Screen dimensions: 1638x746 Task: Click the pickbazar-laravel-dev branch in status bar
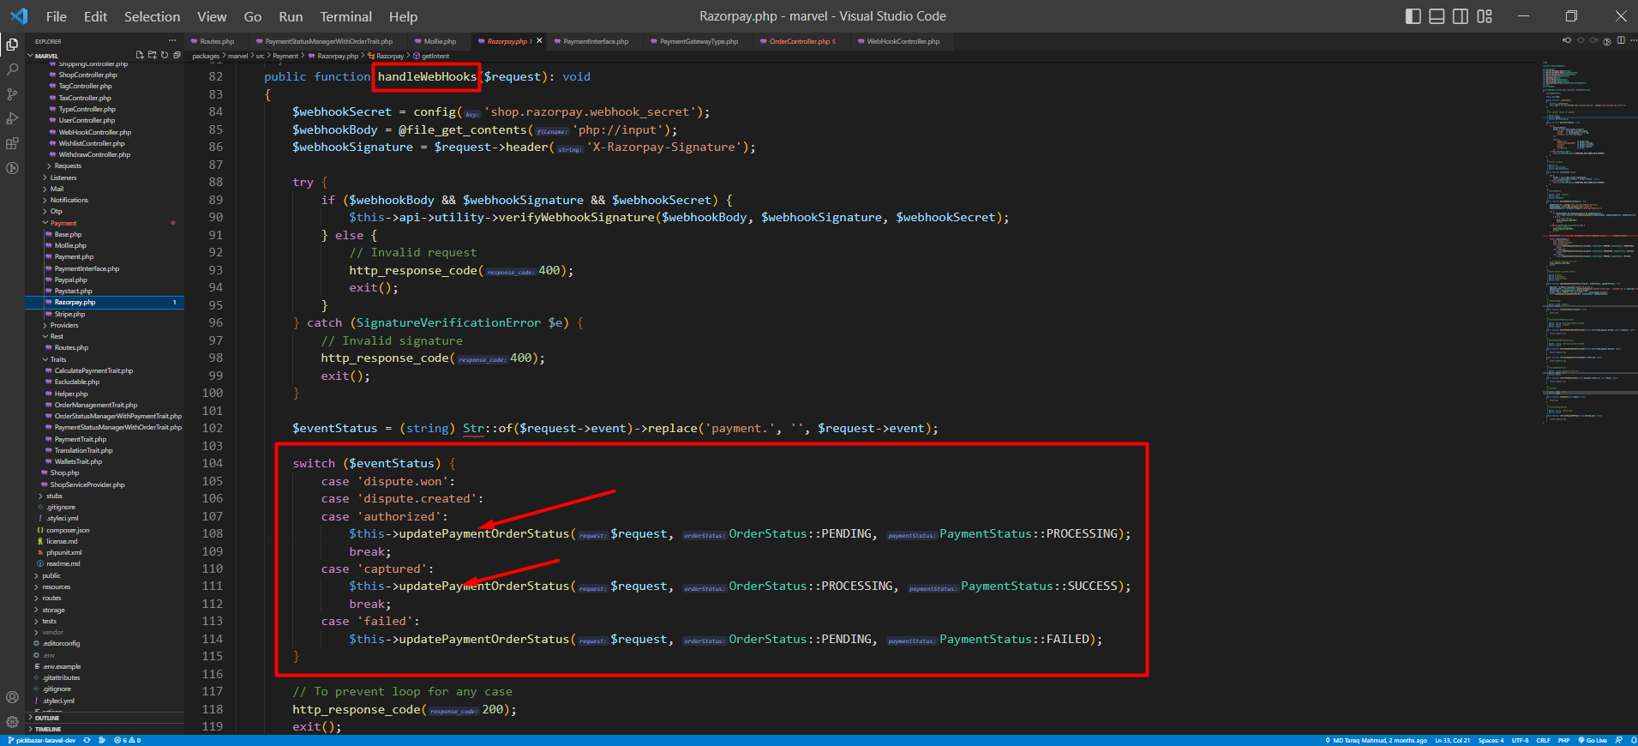click(41, 740)
